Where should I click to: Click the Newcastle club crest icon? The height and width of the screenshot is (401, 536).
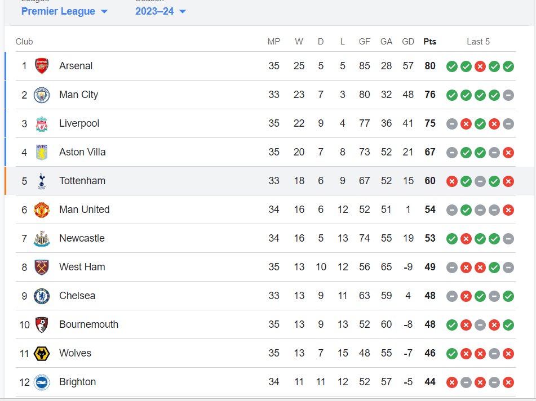point(42,238)
